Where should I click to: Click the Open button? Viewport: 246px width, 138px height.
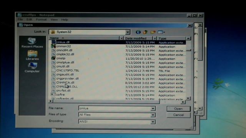point(178,109)
